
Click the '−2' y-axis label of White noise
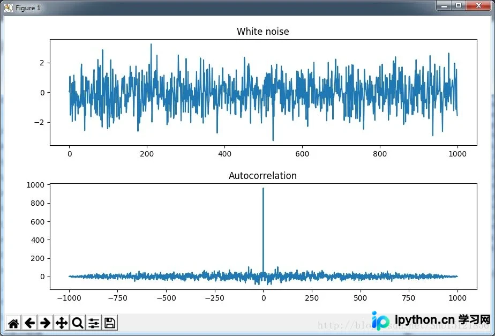40,123
